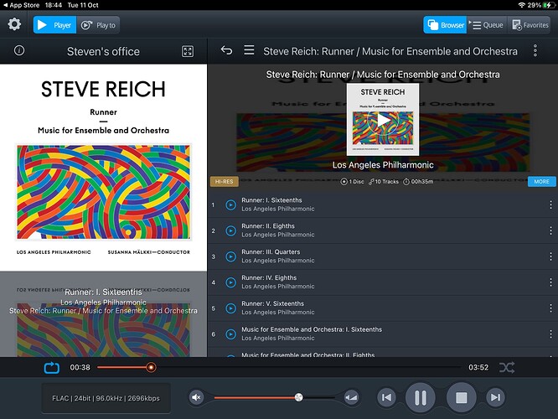Select 'Music for Ensemble and Orchestra: I. Sixteenths' title
This screenshot has width=558, height=419.
[x=312, y=329]
